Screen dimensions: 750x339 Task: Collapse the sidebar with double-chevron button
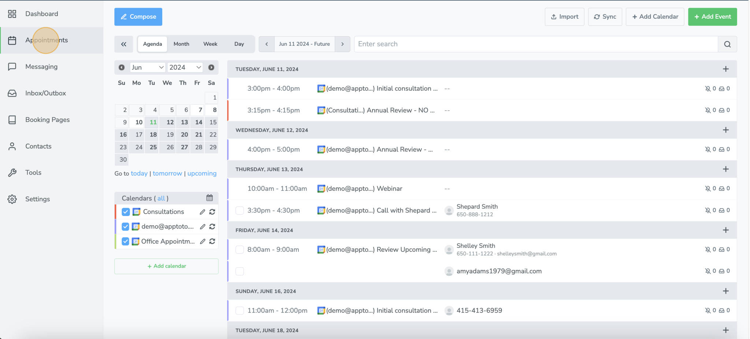point(124,44)
